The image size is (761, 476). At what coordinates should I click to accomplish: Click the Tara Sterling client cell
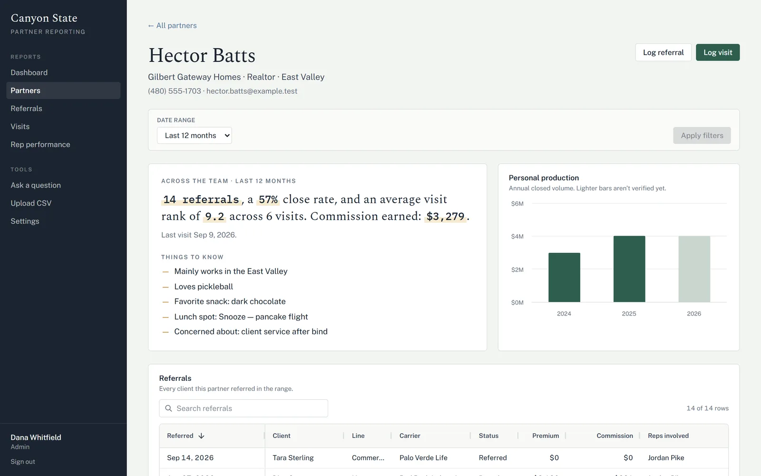[x=293, y=458]
